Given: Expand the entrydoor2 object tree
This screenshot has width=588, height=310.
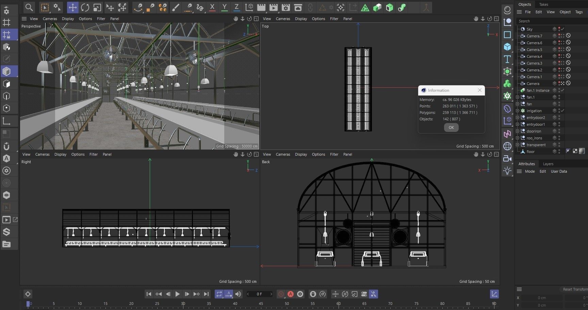Looking at the screenshot, I should [x=518, y=118].
